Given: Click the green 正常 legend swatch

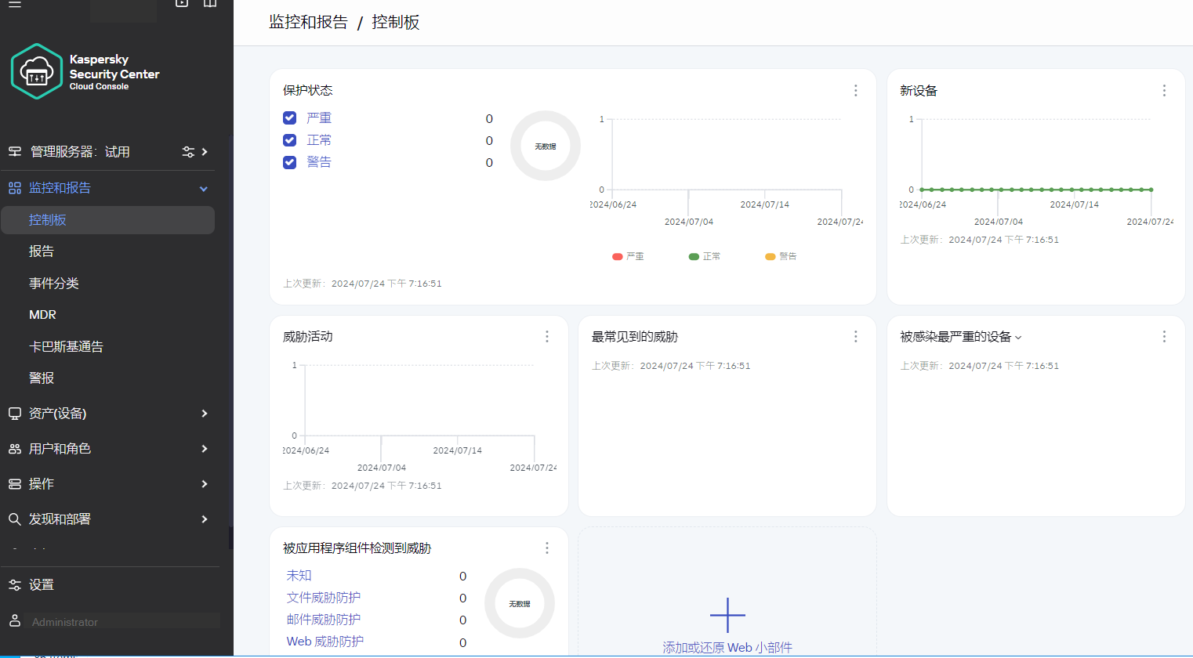Looking at the screenshot, I should click(x=694, y=255).
